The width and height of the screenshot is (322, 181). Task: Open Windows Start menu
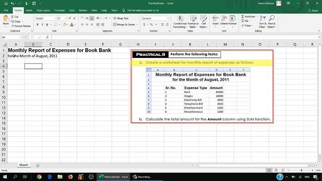[x=5, y=176]
